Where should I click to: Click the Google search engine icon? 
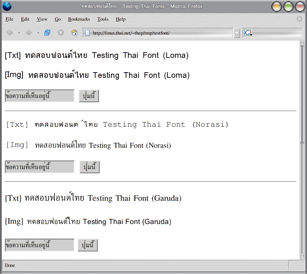point(248,33)
